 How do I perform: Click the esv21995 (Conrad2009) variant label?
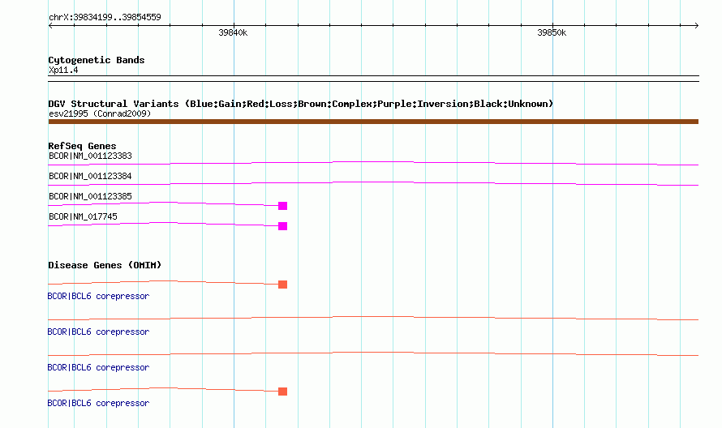(x=100, y=113)
